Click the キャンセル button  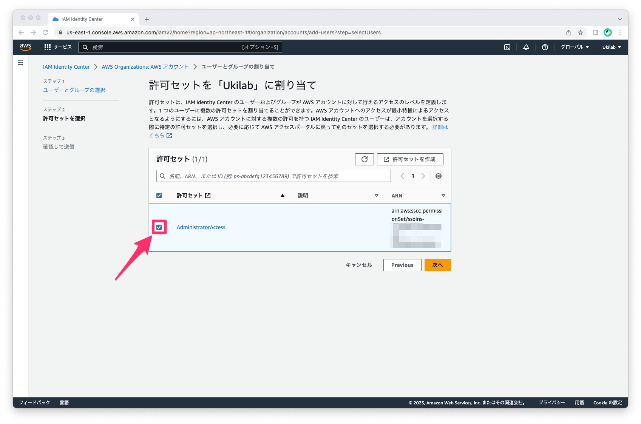click(359, 265)
